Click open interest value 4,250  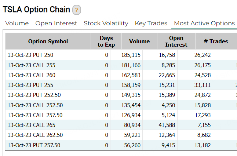coord(168,105)
